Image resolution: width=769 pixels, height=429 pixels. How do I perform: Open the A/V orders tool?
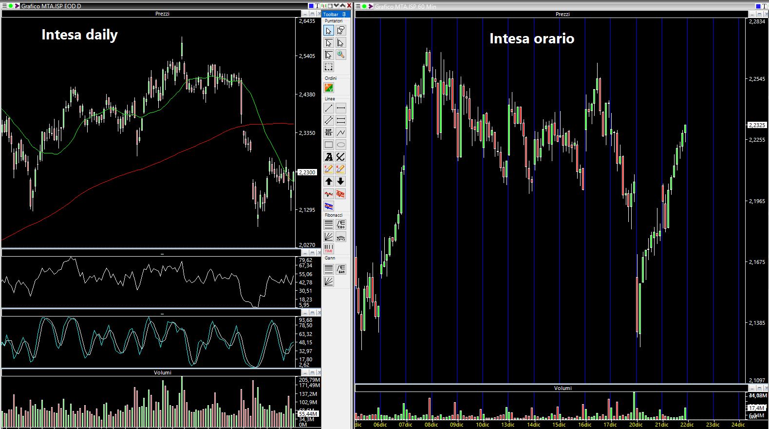coord(329,88)
